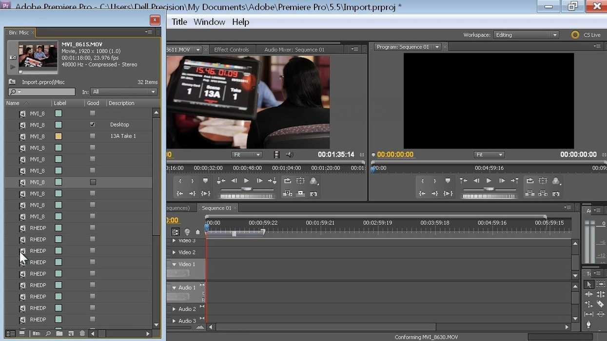Step forward one frame in Source Monitor
This screenshot has height=341, width=607.
point(259,181)
